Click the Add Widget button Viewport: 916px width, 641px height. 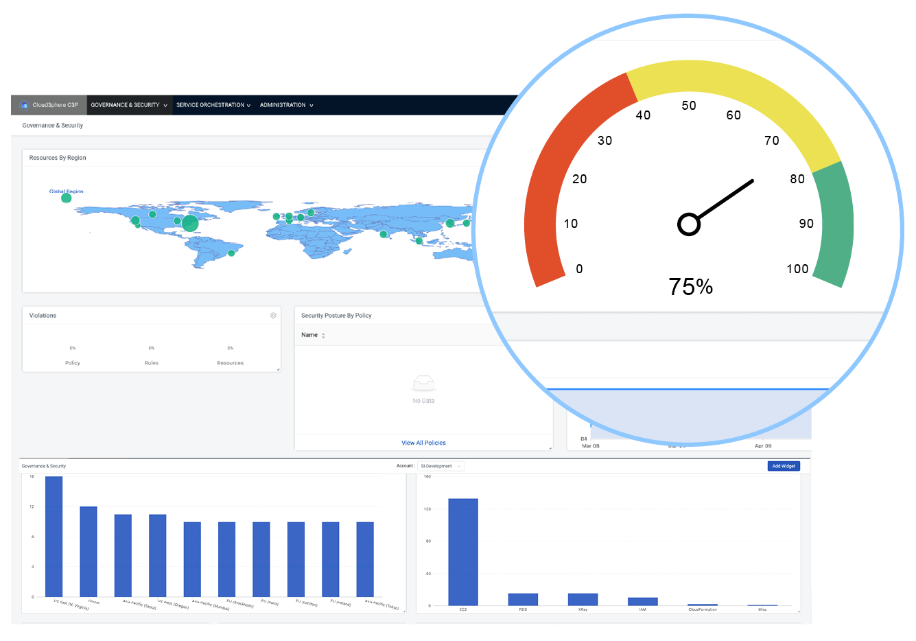coord(784,466)
